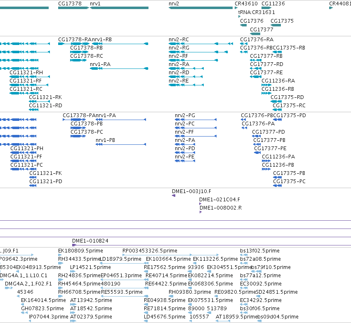Viewport: 351px width, 323px height.
Task: Select the AT13942.5prime EST label
Action: pyautogui.click(x=91, y=300)
